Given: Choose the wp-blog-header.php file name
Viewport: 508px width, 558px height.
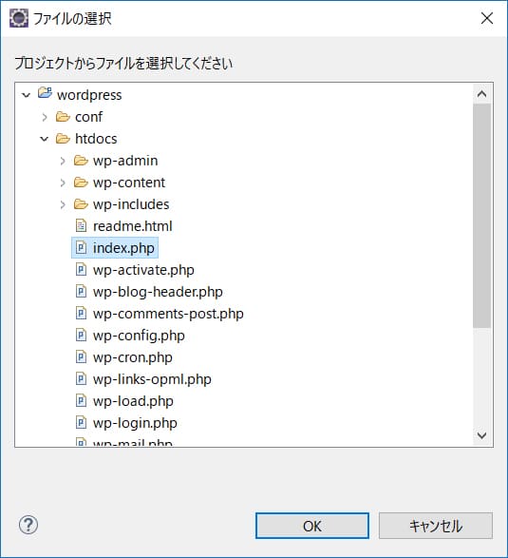Looking at the screenshot, I should [158, 292].
